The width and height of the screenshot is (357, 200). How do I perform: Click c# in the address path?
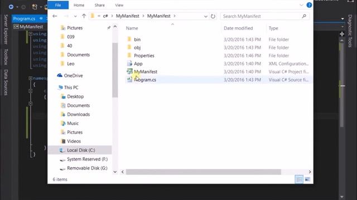point(105,16)
